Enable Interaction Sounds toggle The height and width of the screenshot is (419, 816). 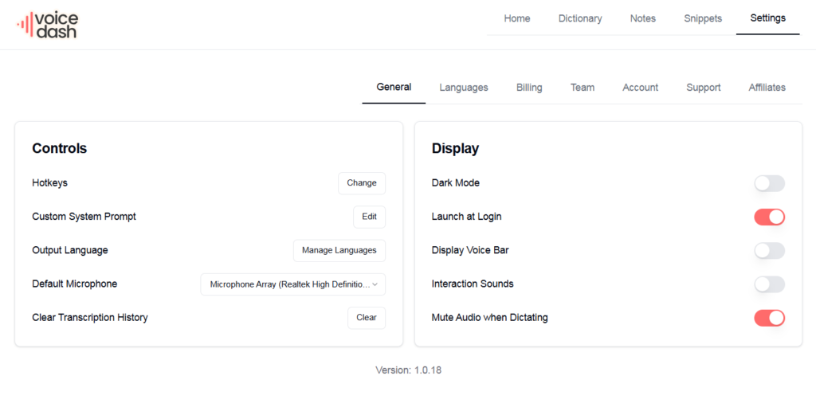tap(769, 284)
